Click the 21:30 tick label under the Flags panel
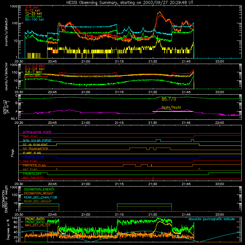This screenshot has height=245, width=245. click(x=153, y=184)
